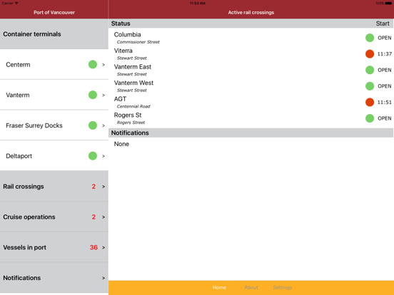Open Deltaport chevron arrow
Image resolution: width=394 pixels, height=295 pixels.
point(103,156)
